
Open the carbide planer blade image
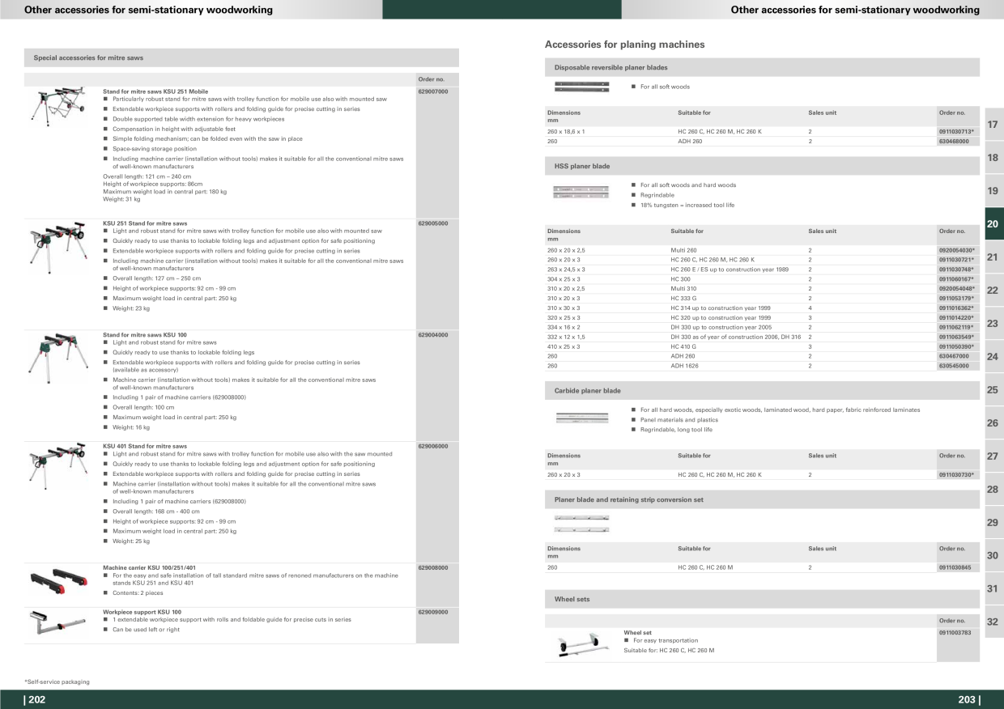point(581,417)
